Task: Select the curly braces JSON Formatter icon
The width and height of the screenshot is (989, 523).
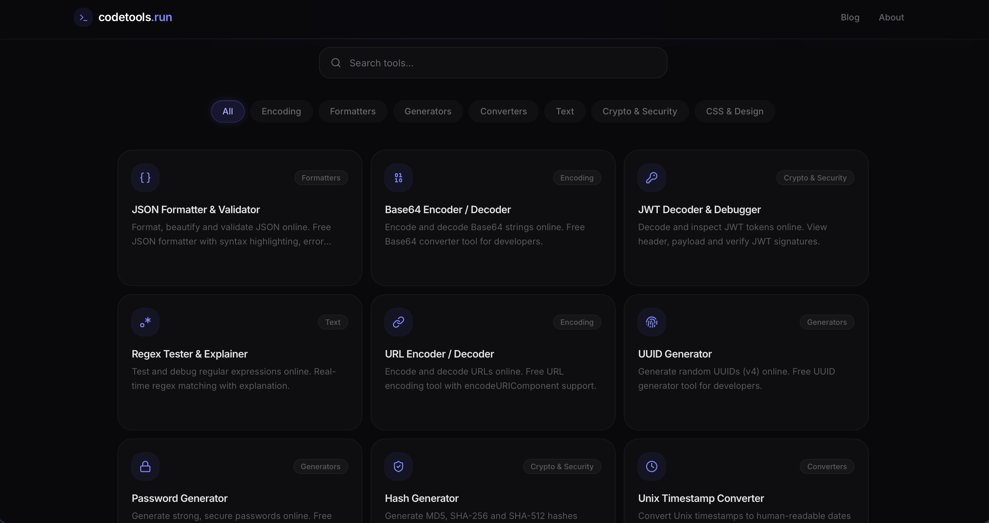Action: coord(145,177)
